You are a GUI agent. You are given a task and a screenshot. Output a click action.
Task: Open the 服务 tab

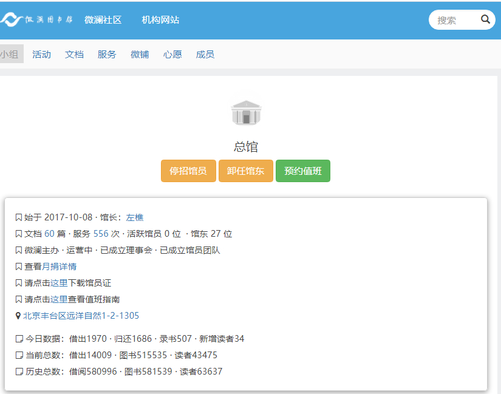[107, 54]
